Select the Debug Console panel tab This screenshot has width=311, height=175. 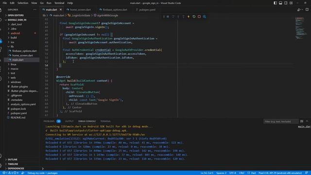pos(87,121)
